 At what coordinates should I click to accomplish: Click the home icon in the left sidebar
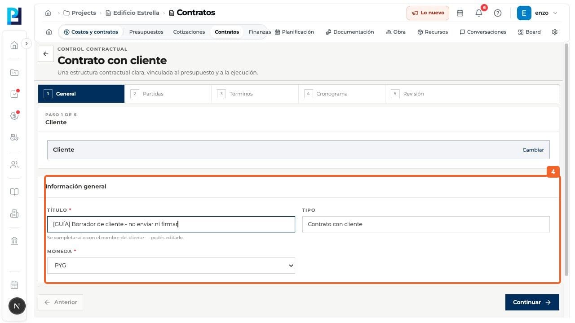pos(14,45)
